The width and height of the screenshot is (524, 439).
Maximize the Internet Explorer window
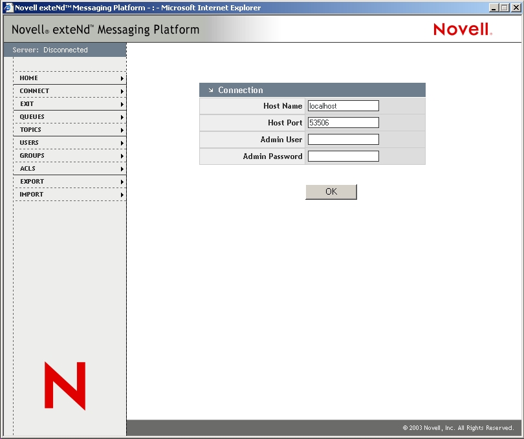pos(505,8)
